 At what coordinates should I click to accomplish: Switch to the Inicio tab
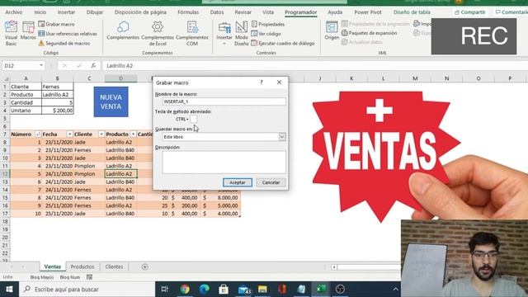[x=40, y=12]
